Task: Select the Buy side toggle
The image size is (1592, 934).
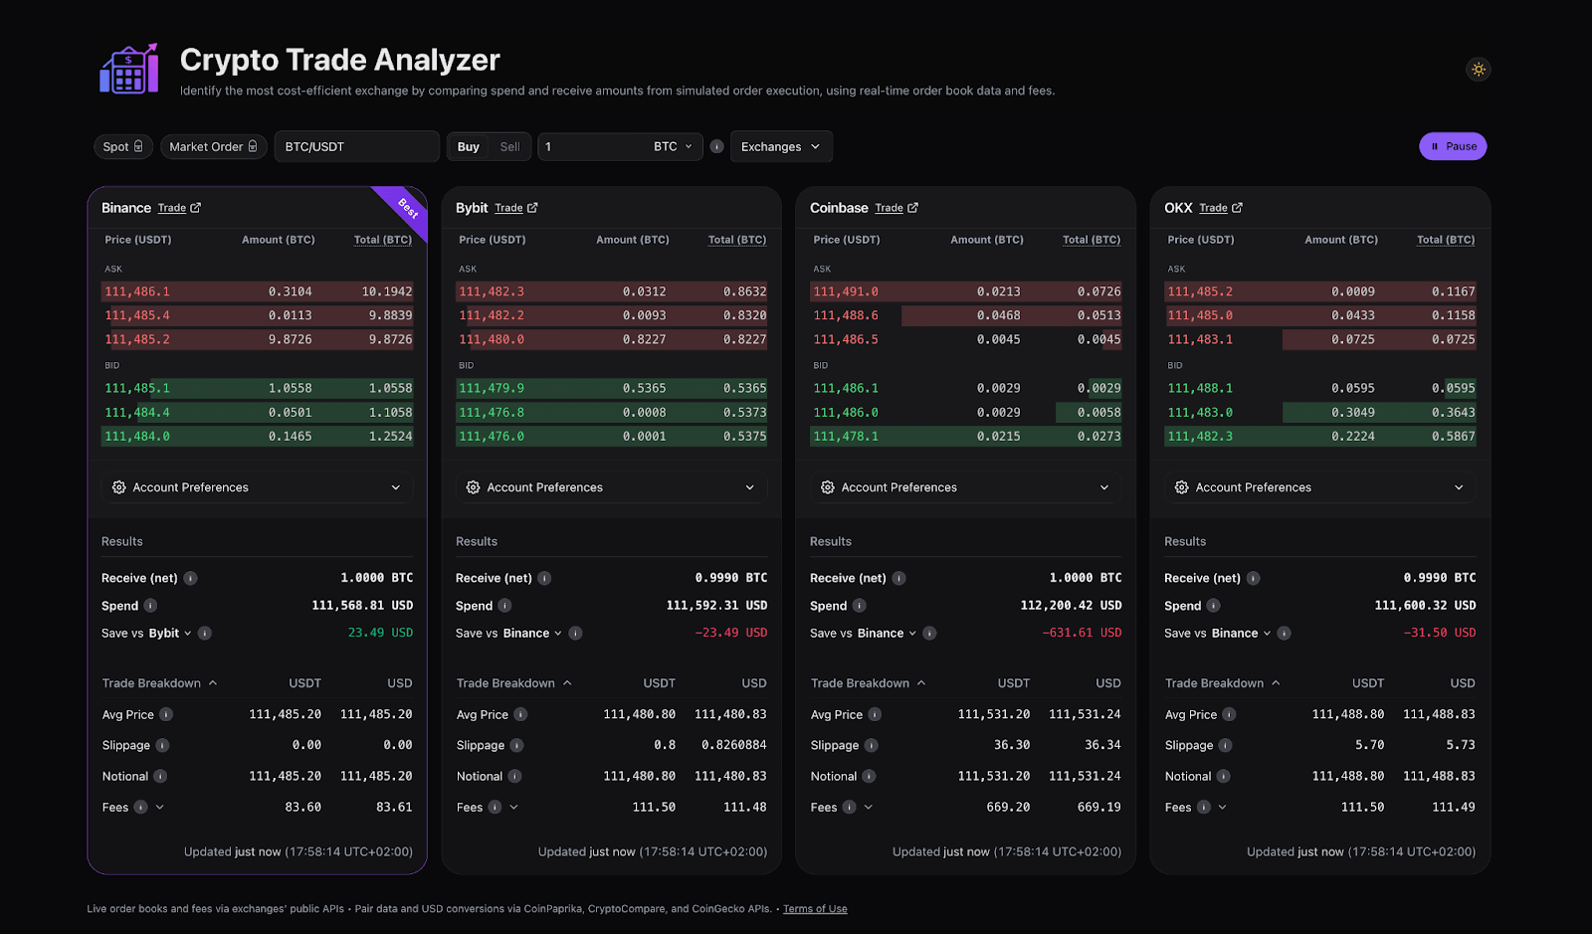Action: tap(469, 147)
